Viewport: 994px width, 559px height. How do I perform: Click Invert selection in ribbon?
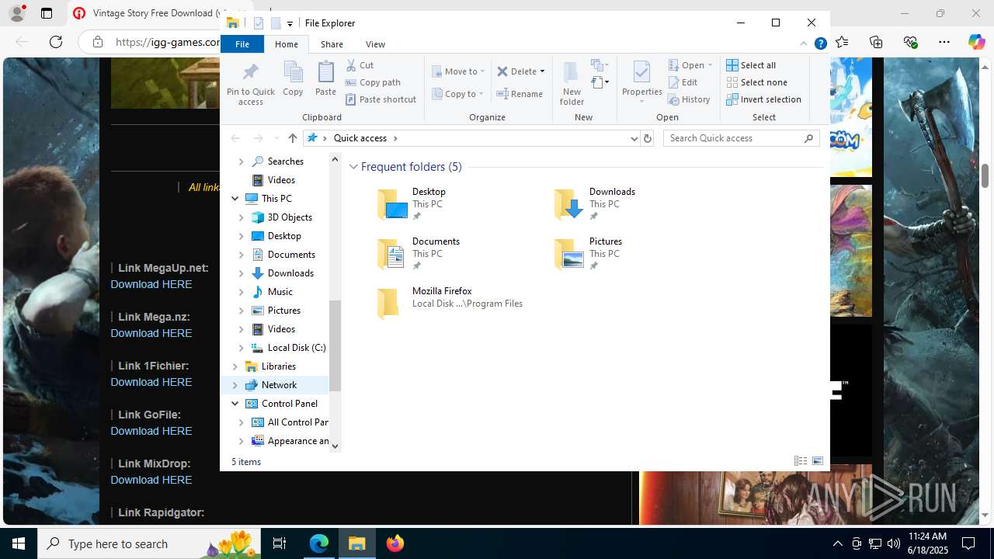[x=764, y=99]
